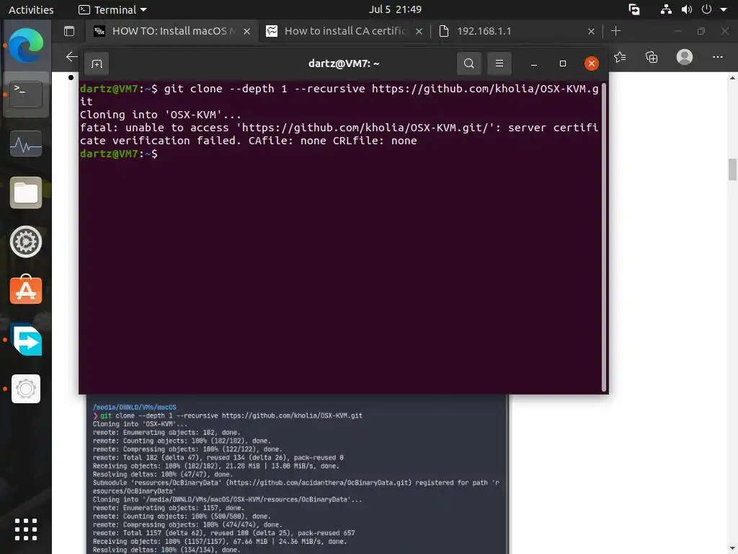The width and height of the screenshot is (738, 554).
Task: Click the terminal title 'dartz@VM7: ~'
Action: pos(344,63)
